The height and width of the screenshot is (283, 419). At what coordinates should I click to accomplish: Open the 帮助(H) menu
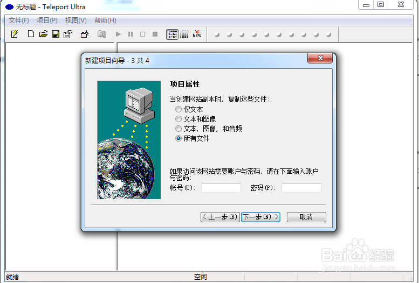105,20
